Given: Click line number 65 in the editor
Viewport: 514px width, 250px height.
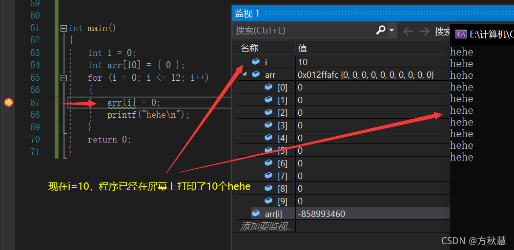Looking at the screenshot, I should [35, 77].
